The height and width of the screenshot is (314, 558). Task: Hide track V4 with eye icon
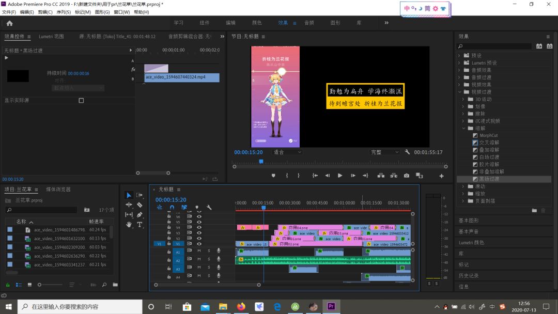point(199,227)
